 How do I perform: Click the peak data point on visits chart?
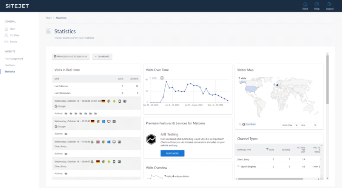point(166,82)
